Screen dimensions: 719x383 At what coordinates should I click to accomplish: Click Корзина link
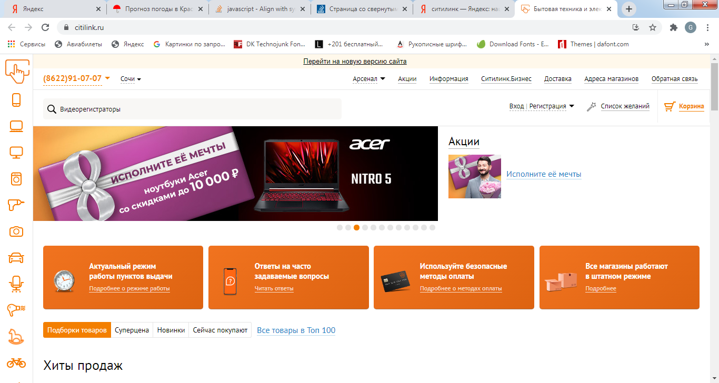pyautogui.click(x=692, y=106)
